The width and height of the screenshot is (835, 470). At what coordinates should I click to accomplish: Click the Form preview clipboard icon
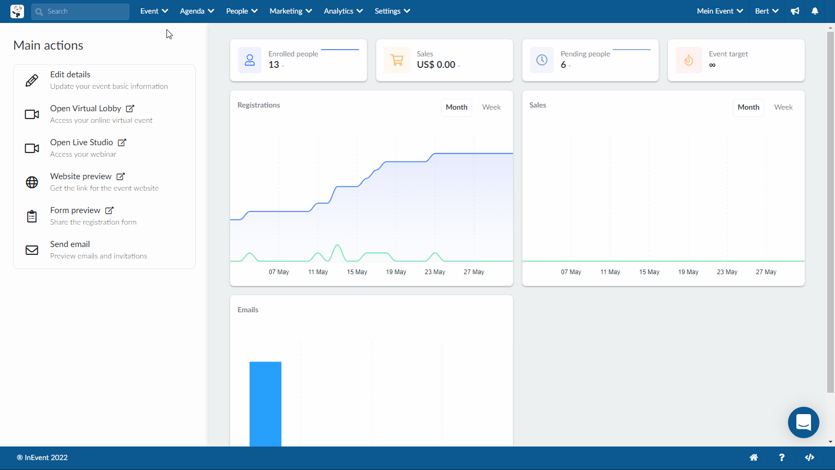[32, 216]
